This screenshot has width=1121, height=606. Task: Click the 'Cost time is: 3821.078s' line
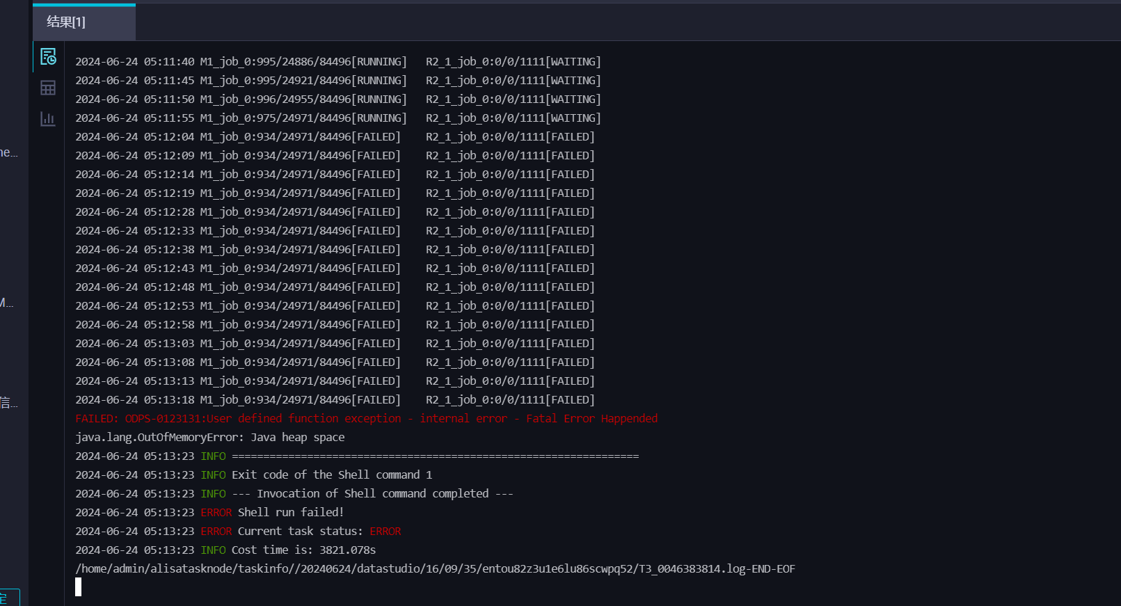coord(225,550)
